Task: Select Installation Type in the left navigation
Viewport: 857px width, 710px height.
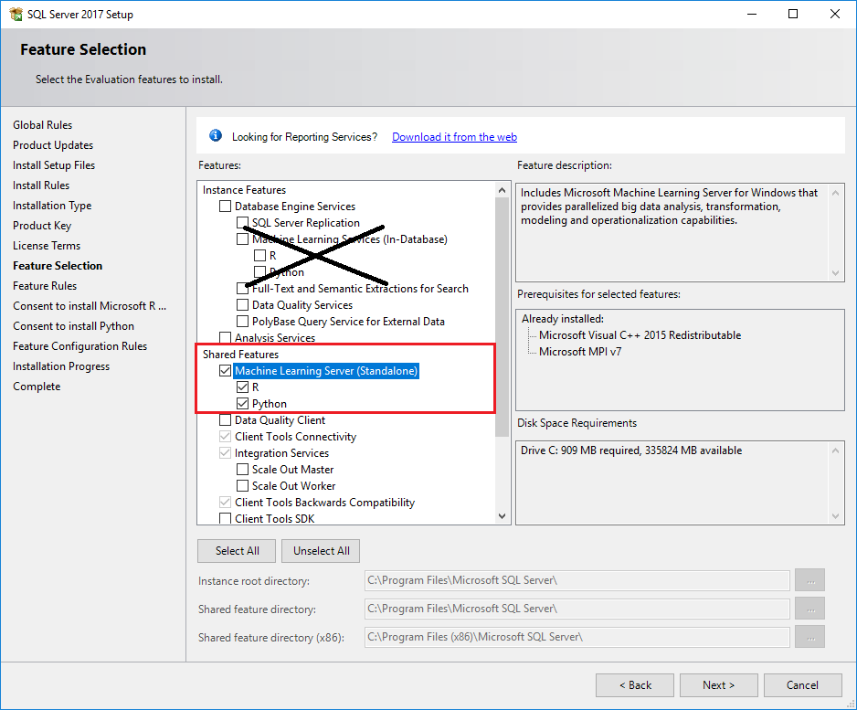Action: point(51,205)
